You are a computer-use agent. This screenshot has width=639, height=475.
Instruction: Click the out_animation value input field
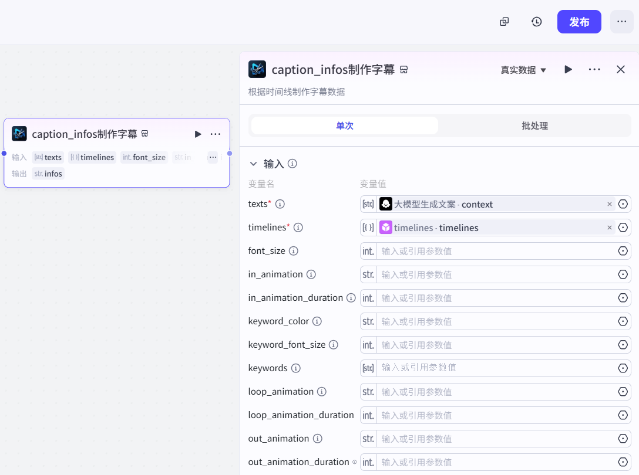pos(496,439)
